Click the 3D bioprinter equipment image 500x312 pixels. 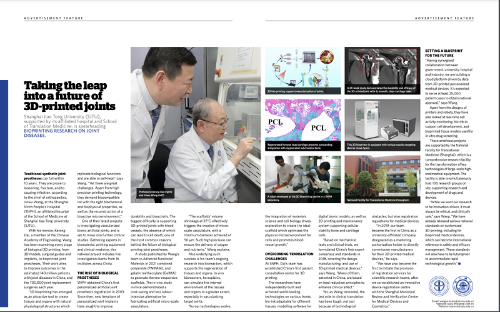click(x=382, y=124)
